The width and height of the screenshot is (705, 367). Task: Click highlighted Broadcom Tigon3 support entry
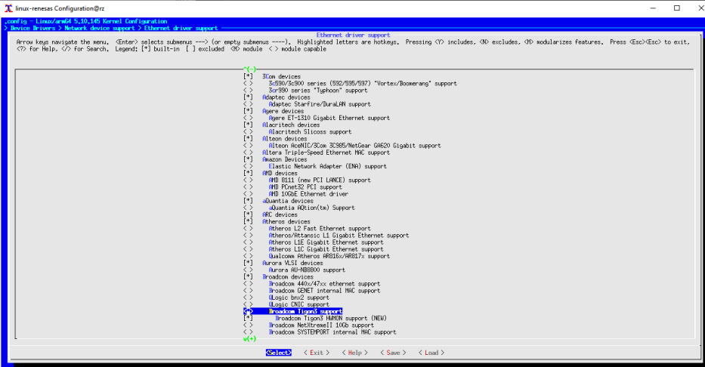305,311
